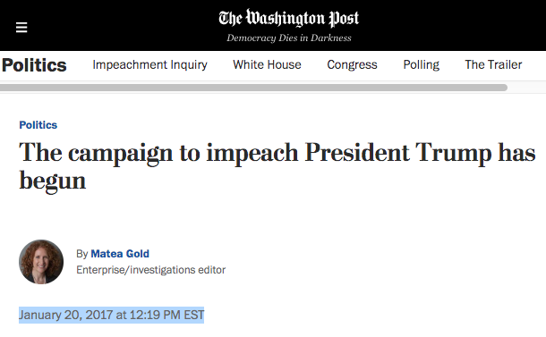The width and height of the screenshot is (546, 337).
Task: Select the Congress nav item
Action: click(x=352, y=64)
